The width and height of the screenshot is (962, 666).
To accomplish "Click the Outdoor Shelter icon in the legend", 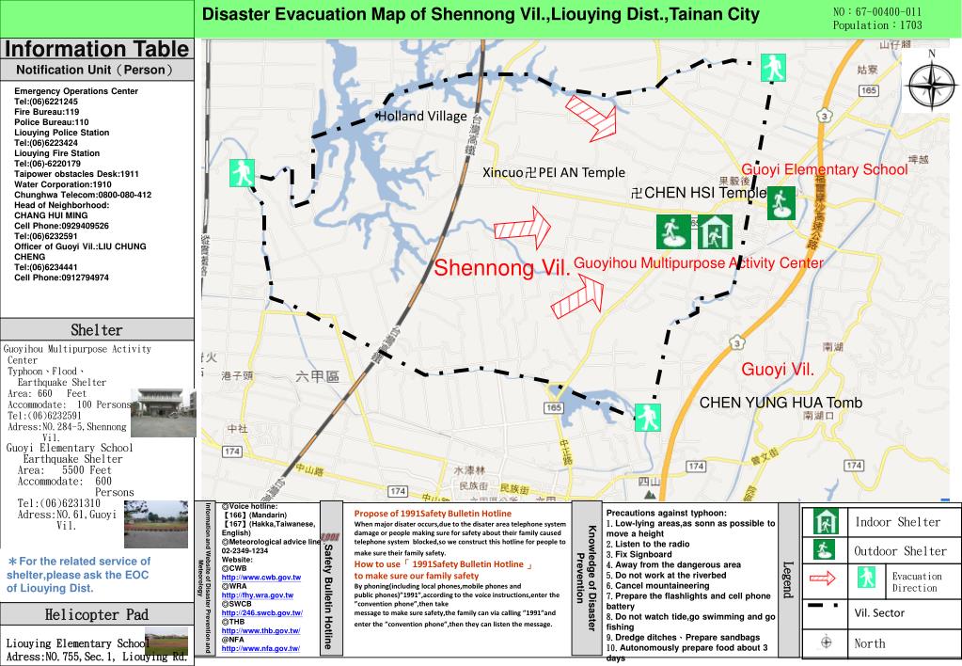I will (824, 549).
